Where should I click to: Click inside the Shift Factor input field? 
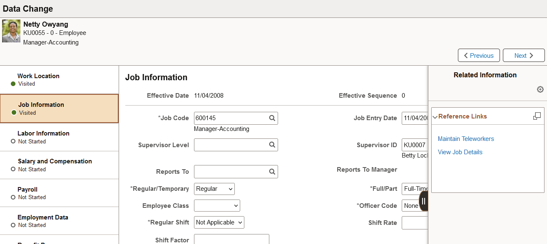[231, 240]
